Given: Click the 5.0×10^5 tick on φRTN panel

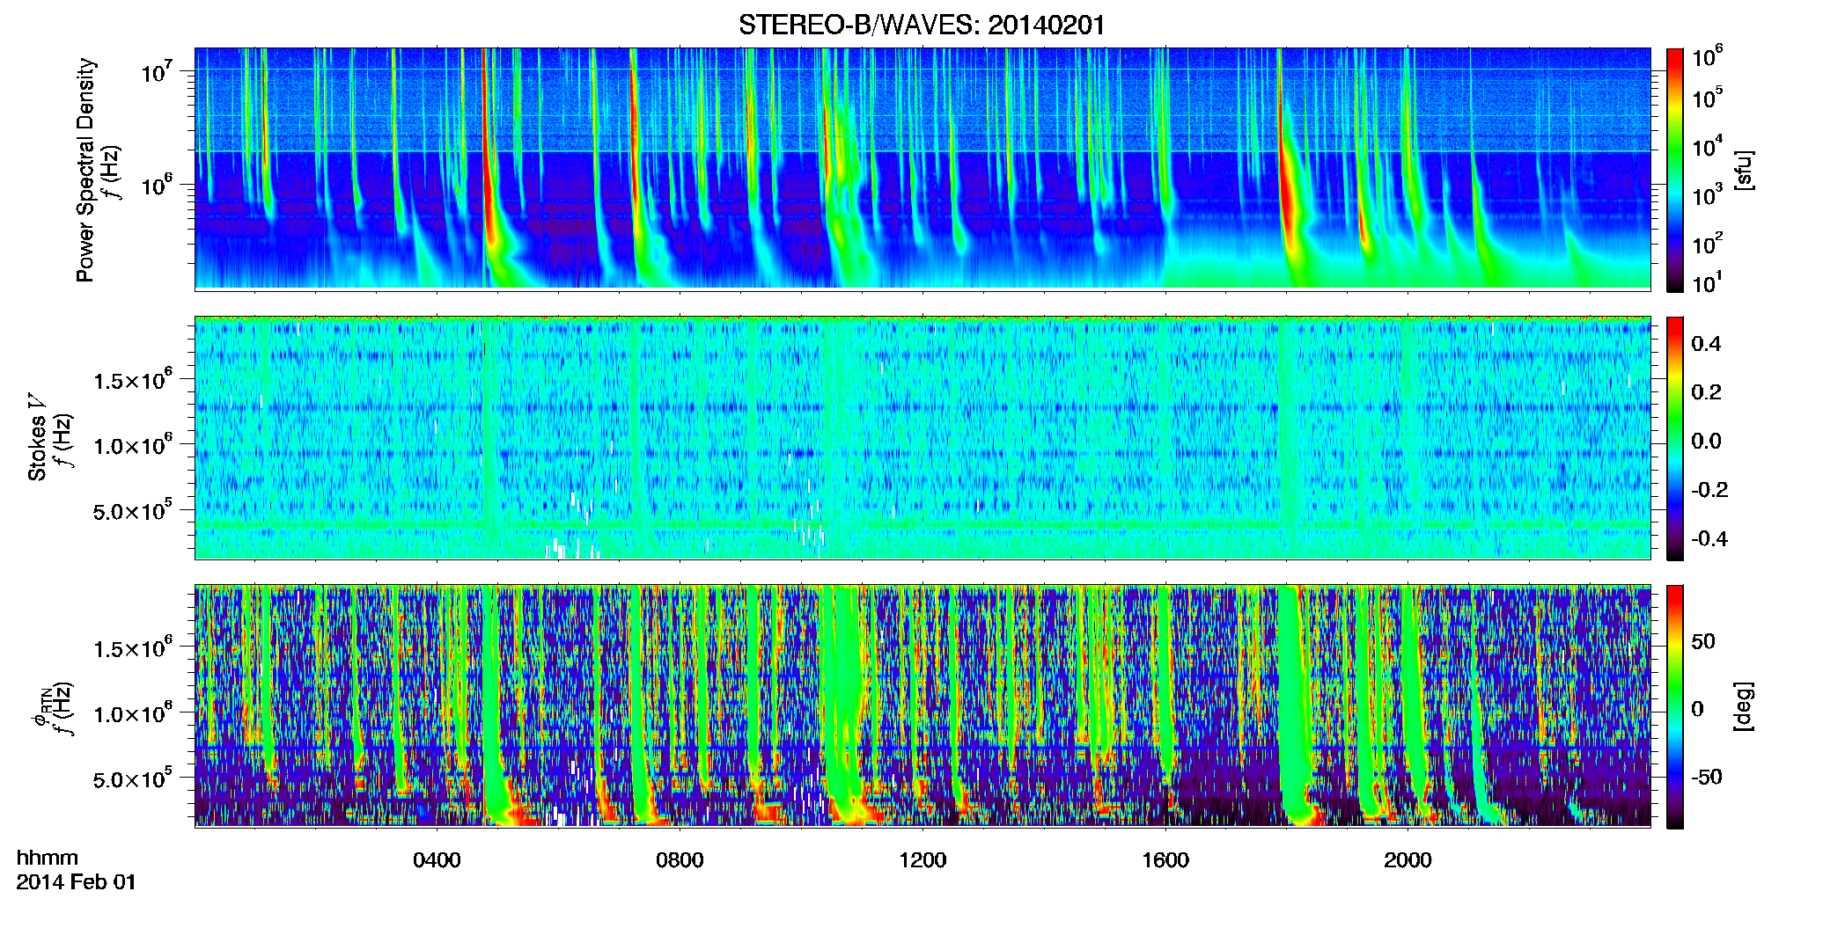Looking at the screenshot, I should pos(133,778).
